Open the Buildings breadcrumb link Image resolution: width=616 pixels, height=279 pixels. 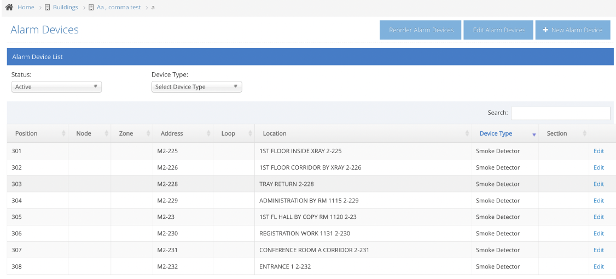66,7
